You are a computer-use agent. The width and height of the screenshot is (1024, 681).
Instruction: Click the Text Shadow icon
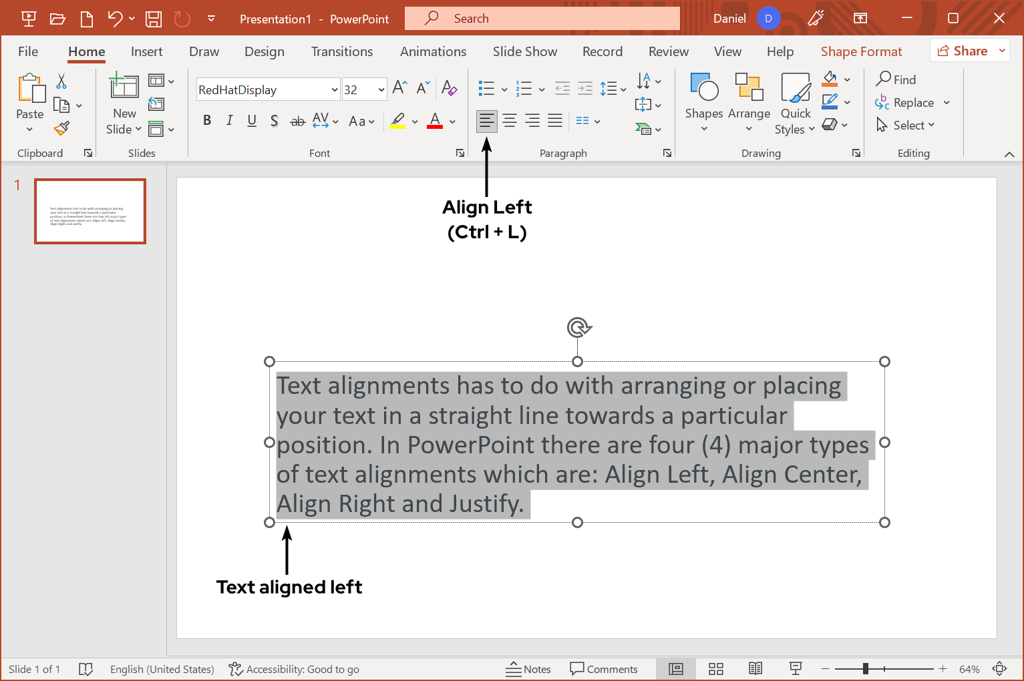pos(275,121)
